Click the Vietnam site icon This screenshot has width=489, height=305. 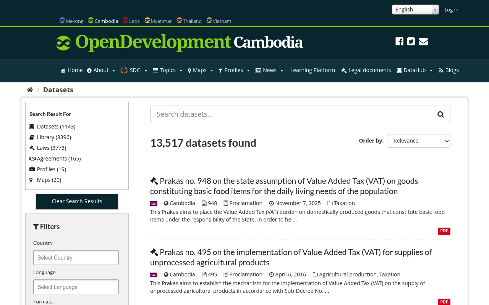(209, 20)
